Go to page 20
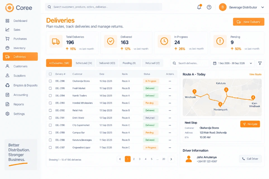Viewport: 269px width, 179px height. (x=164, y=159)
